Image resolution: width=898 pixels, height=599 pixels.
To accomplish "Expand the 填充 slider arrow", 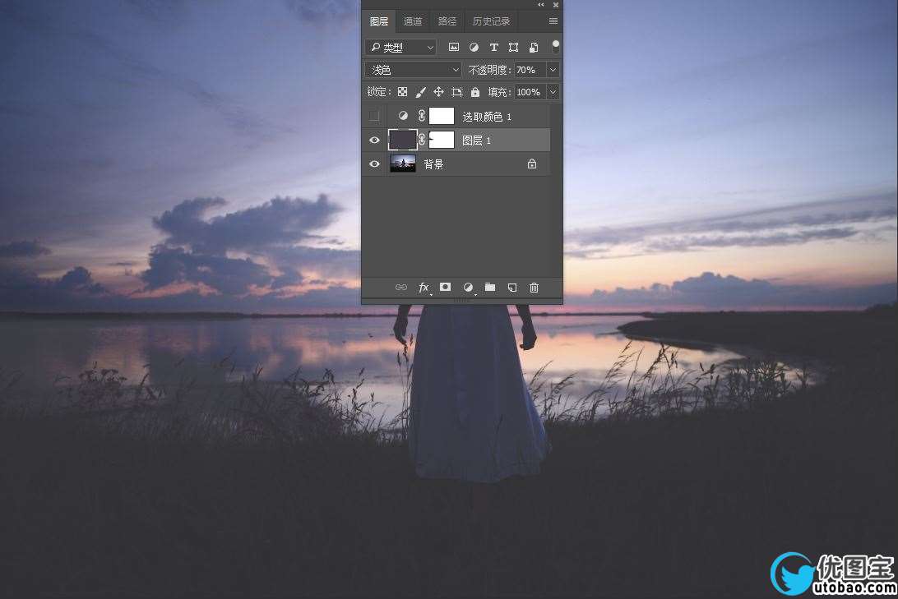I will click(x=553, y=92).
